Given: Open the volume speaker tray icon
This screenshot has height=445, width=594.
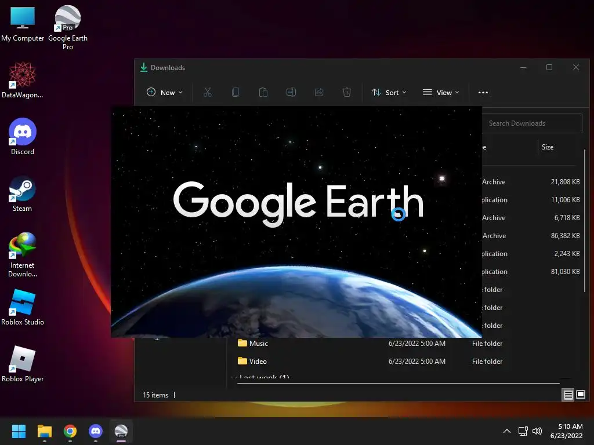Looking at the screenshot, I should coord(537,431).
